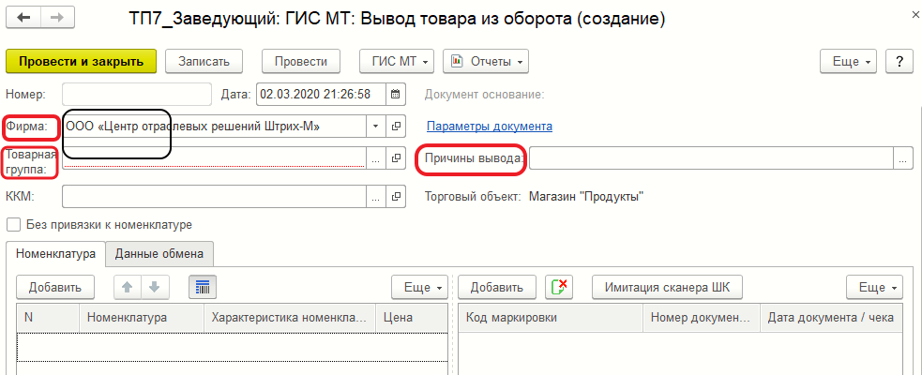Click into the Товарная группа input field

click(x=214, y=157)
